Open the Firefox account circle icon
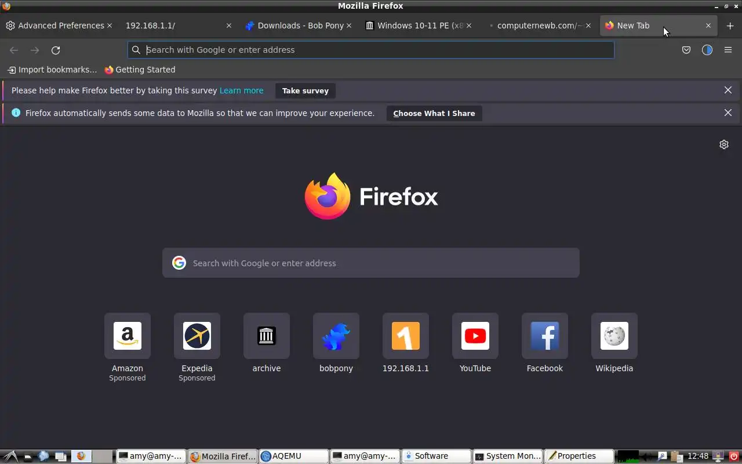The height and width of the screenshot is (464, 742). click(707, 50)
